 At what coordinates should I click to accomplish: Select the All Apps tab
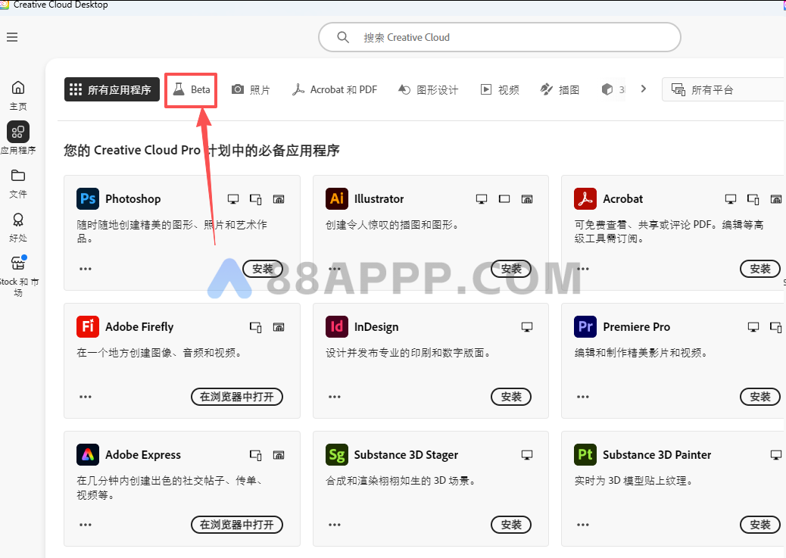click(111, 89)
